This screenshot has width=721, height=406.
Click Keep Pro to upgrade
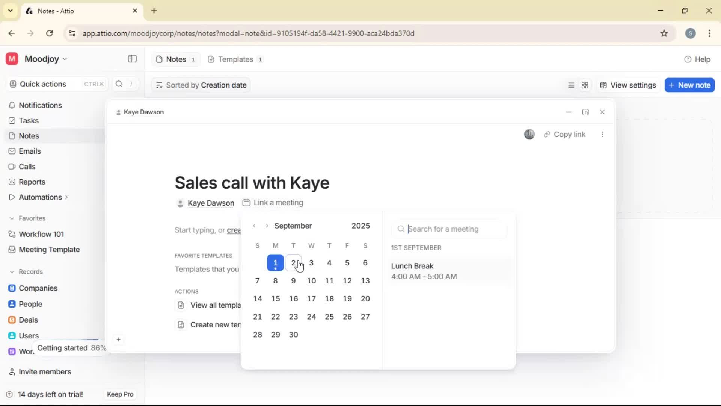tap(120, 394)
